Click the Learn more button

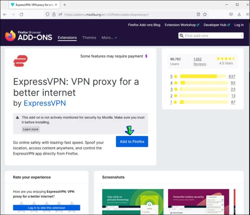point(30,129)
